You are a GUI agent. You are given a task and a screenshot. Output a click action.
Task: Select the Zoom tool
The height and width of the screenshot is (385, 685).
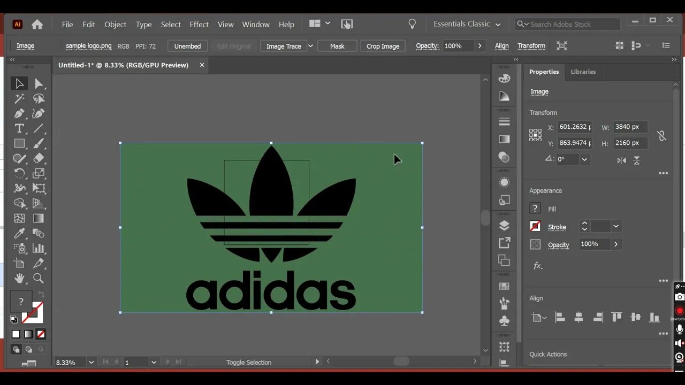coord(39,278)
